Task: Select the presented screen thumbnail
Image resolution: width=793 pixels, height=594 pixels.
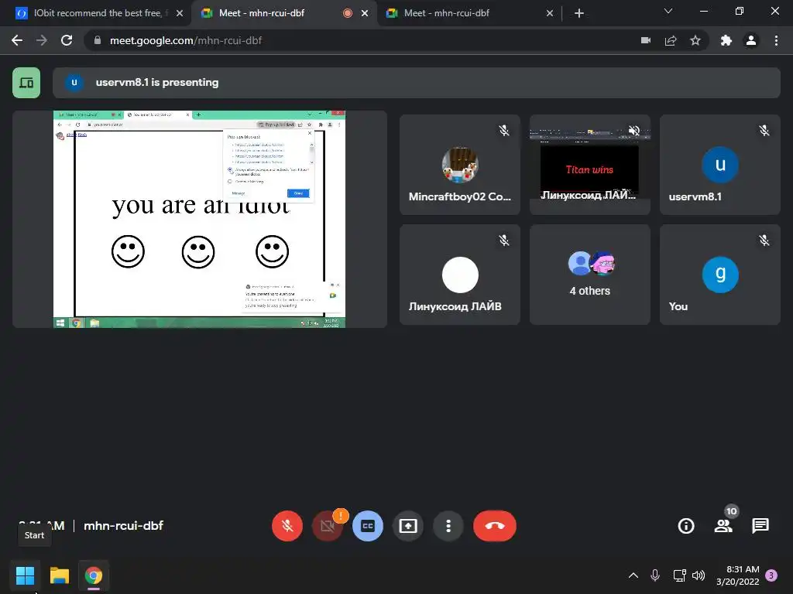Action: 199,219
